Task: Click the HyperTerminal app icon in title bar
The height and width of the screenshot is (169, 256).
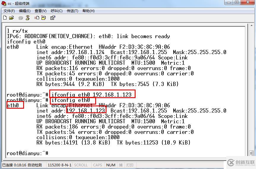Action: click(4, 3)
